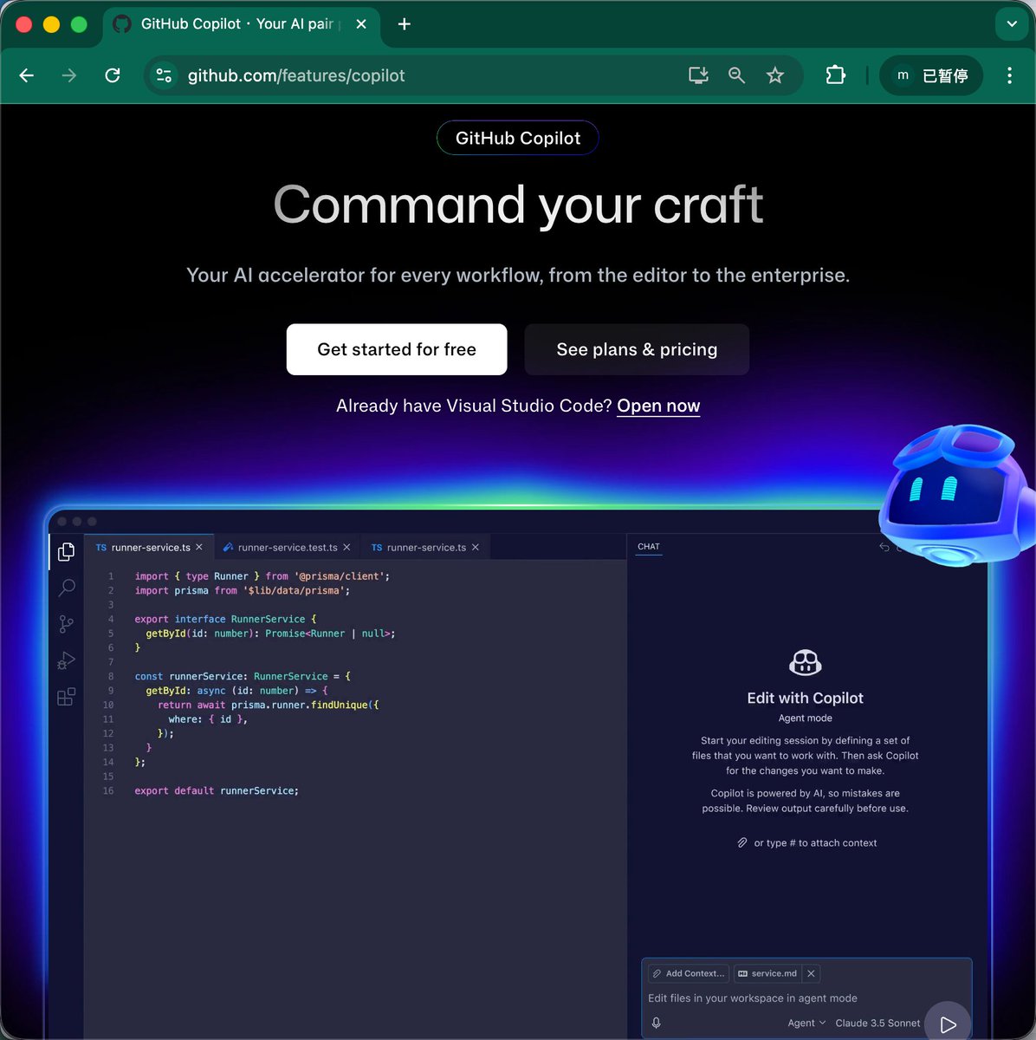Click the GitHub Copilot pill label
Viewport: 1036px width, 1040px height.
(518, 138)
